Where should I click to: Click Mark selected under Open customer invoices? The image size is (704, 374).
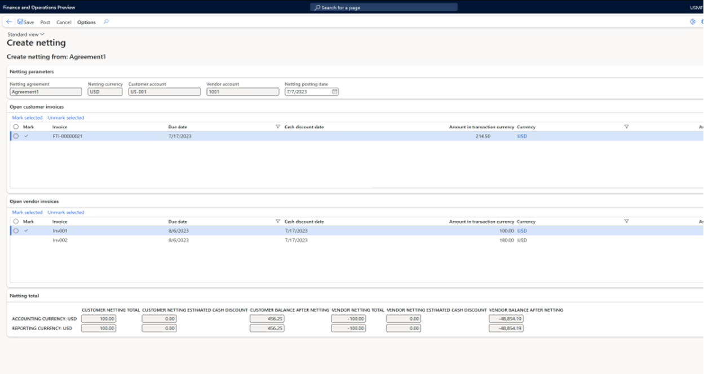pos(27,118)
